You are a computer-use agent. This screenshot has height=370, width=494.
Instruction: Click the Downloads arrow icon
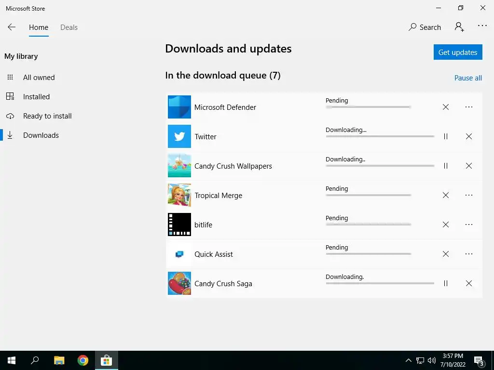(x=10, y=135)
